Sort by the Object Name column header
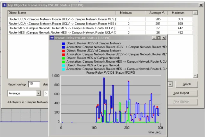The image size is (205, 137). coord(62,13)
